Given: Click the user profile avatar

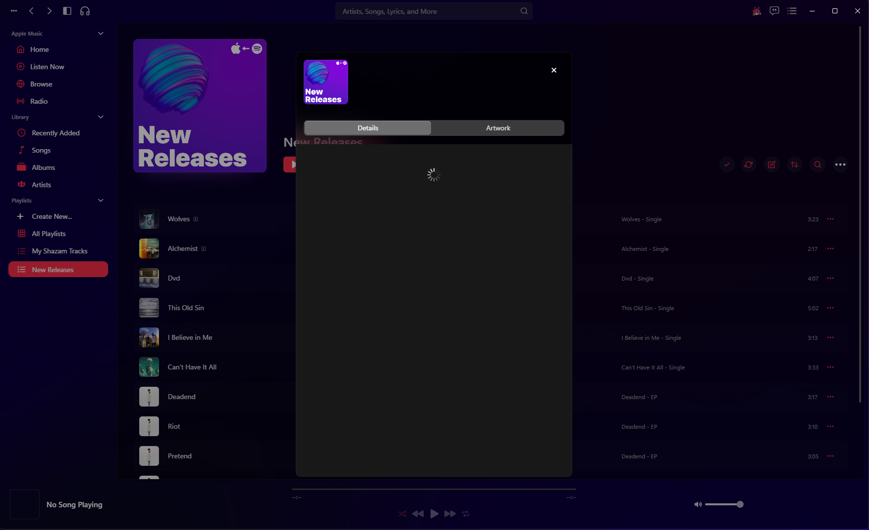Looking at the screenshot, I should [756, 10].
